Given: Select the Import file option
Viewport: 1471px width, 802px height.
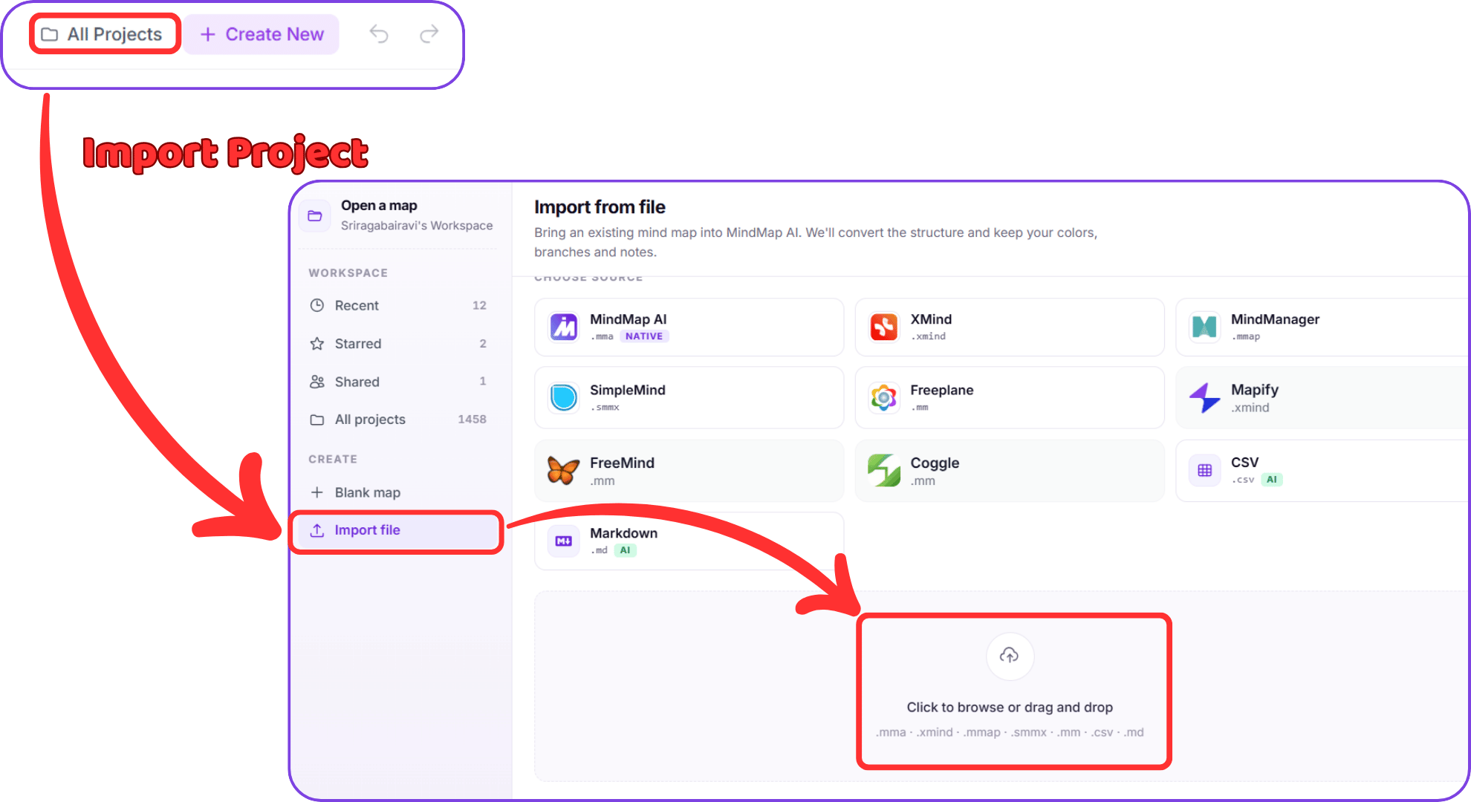Looking at the screenshot, I should pyautogui.click(x=397, y=530).
